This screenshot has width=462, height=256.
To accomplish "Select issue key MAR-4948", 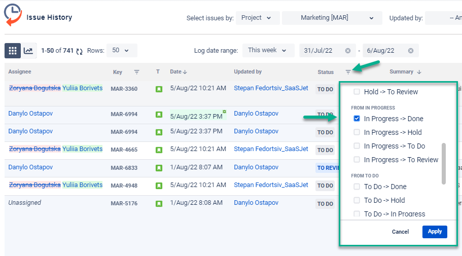I will click(124, 186).
